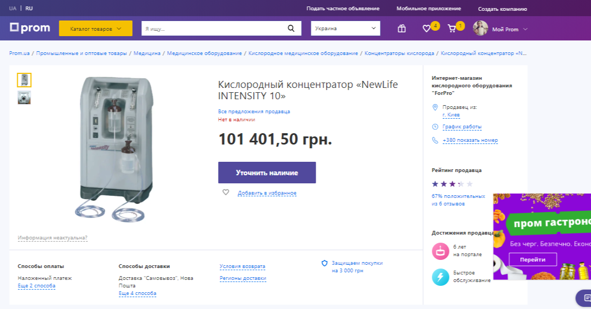Image resolution: width=591 pixels, height=309 pixels.
Task: Click the cake icon for 6 лет на портале
Action: coord(440,251)
